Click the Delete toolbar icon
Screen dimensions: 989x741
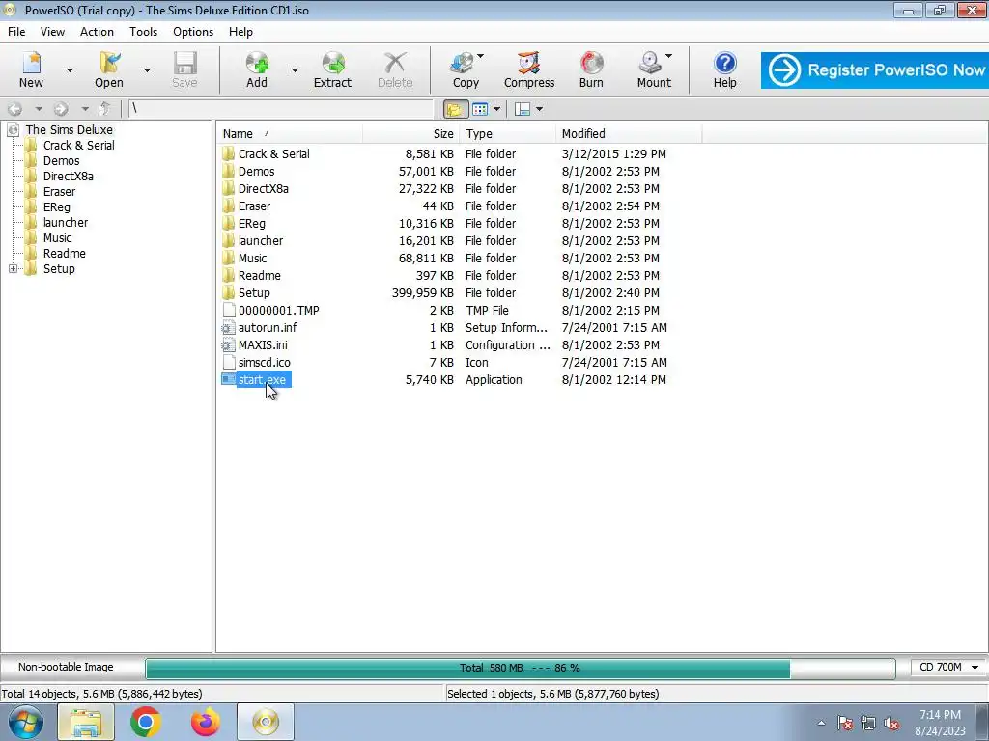coord(395,69)
